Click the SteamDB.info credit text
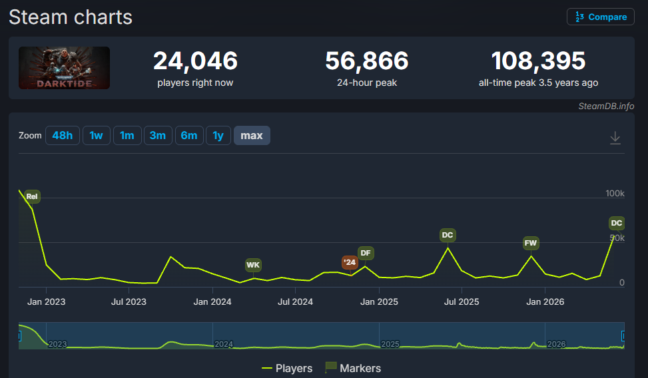The image size is (648, 378). (606, 106)
